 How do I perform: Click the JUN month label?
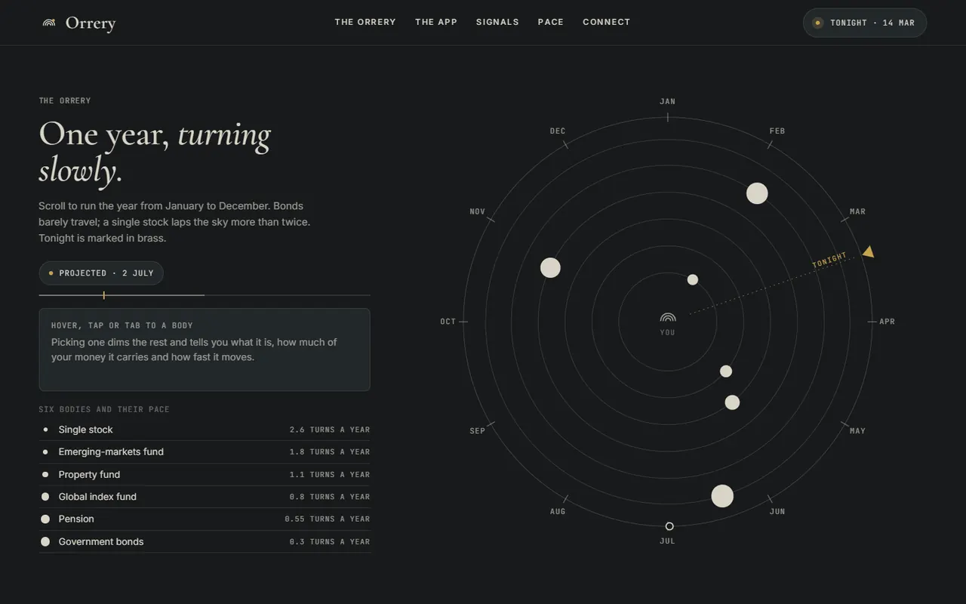click(x=777, y=512)
